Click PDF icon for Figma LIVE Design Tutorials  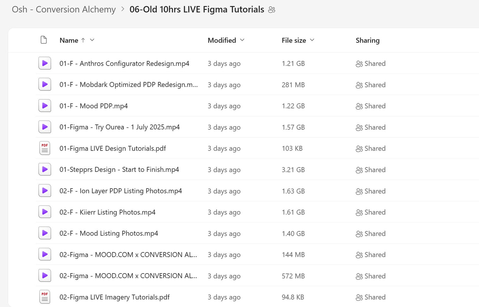(x=45, y=148)
